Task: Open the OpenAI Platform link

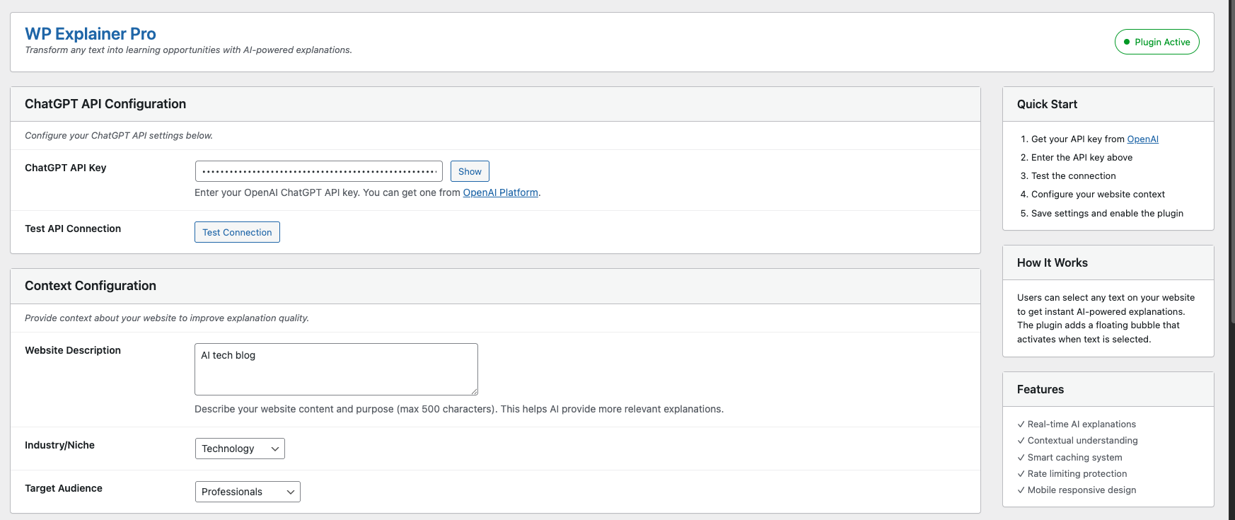Action: point(500,192)
